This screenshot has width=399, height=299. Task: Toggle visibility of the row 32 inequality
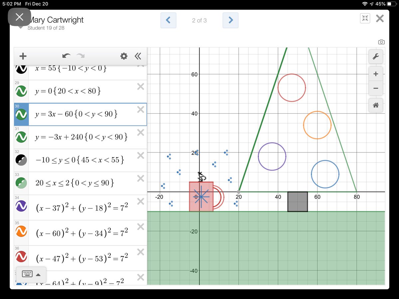click(21, 160)
